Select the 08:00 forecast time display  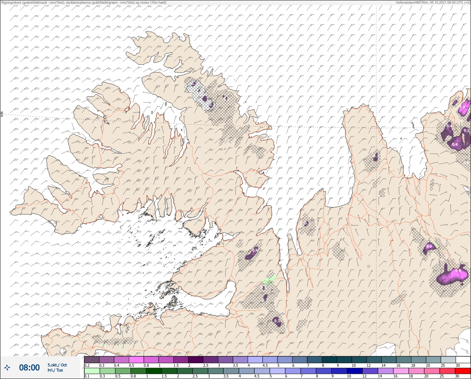click(x=29, y=367)
